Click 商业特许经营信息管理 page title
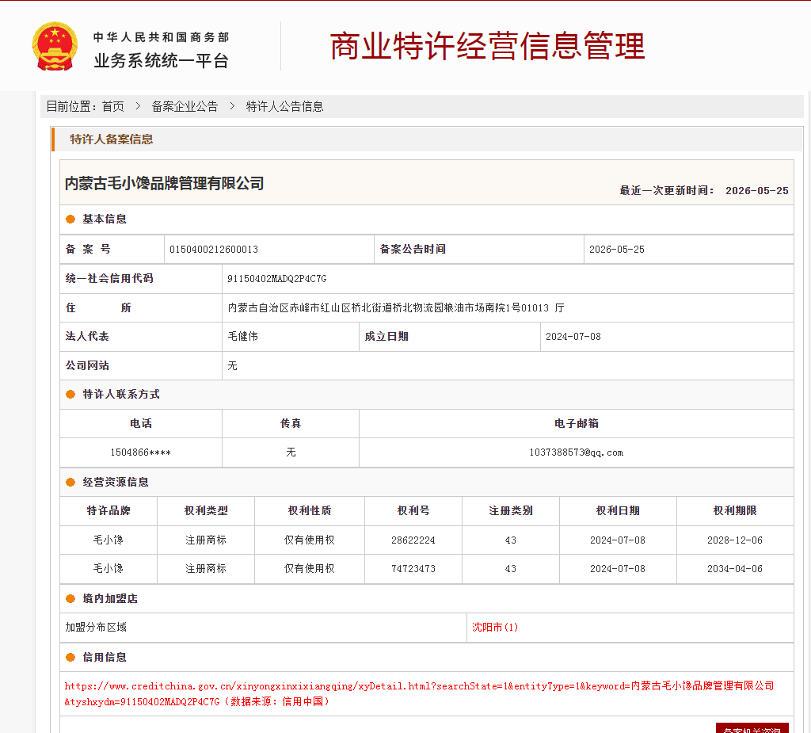The width and height of the screenshot is (811, 733). (487, 46)
